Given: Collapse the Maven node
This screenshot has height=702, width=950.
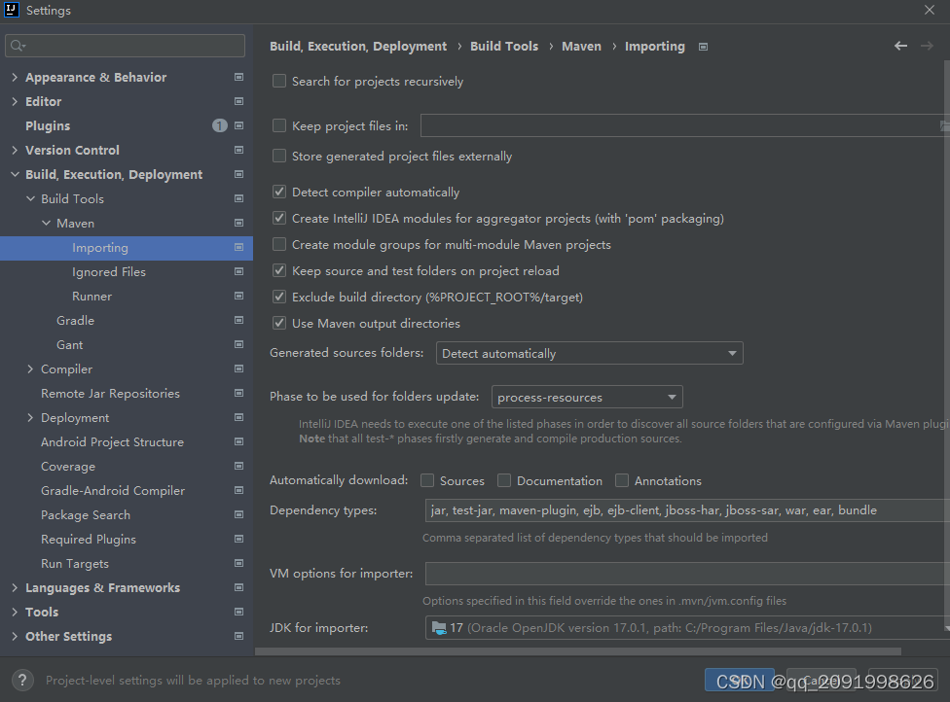Looking at the screenshot, I should [46, 223].
